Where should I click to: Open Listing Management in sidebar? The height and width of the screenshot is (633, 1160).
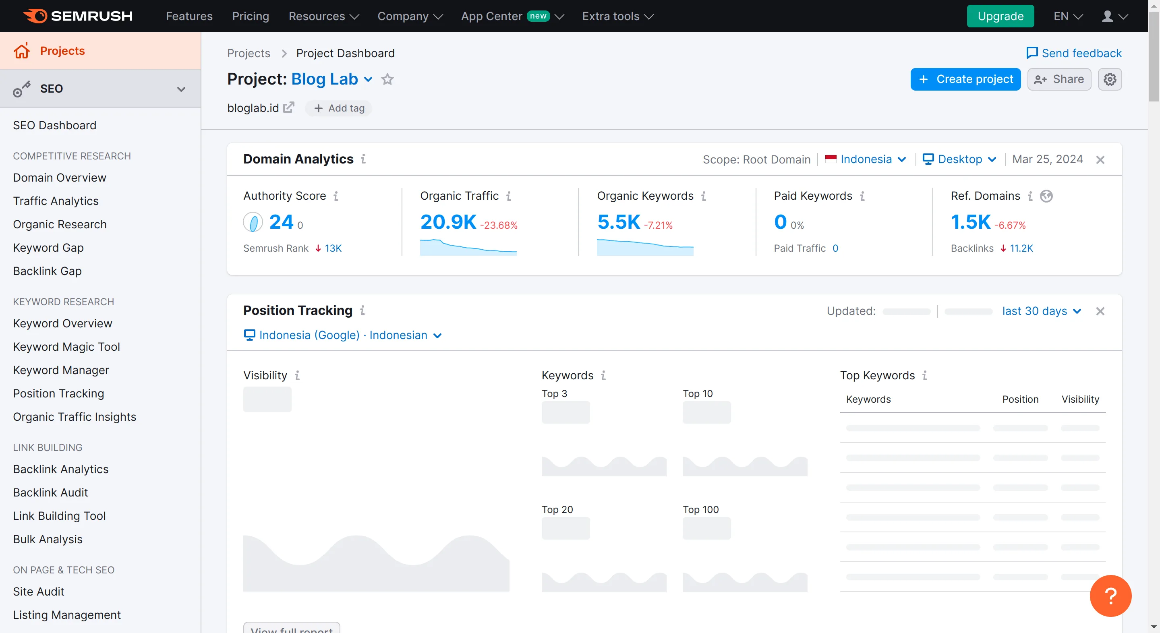pos(66,615)
